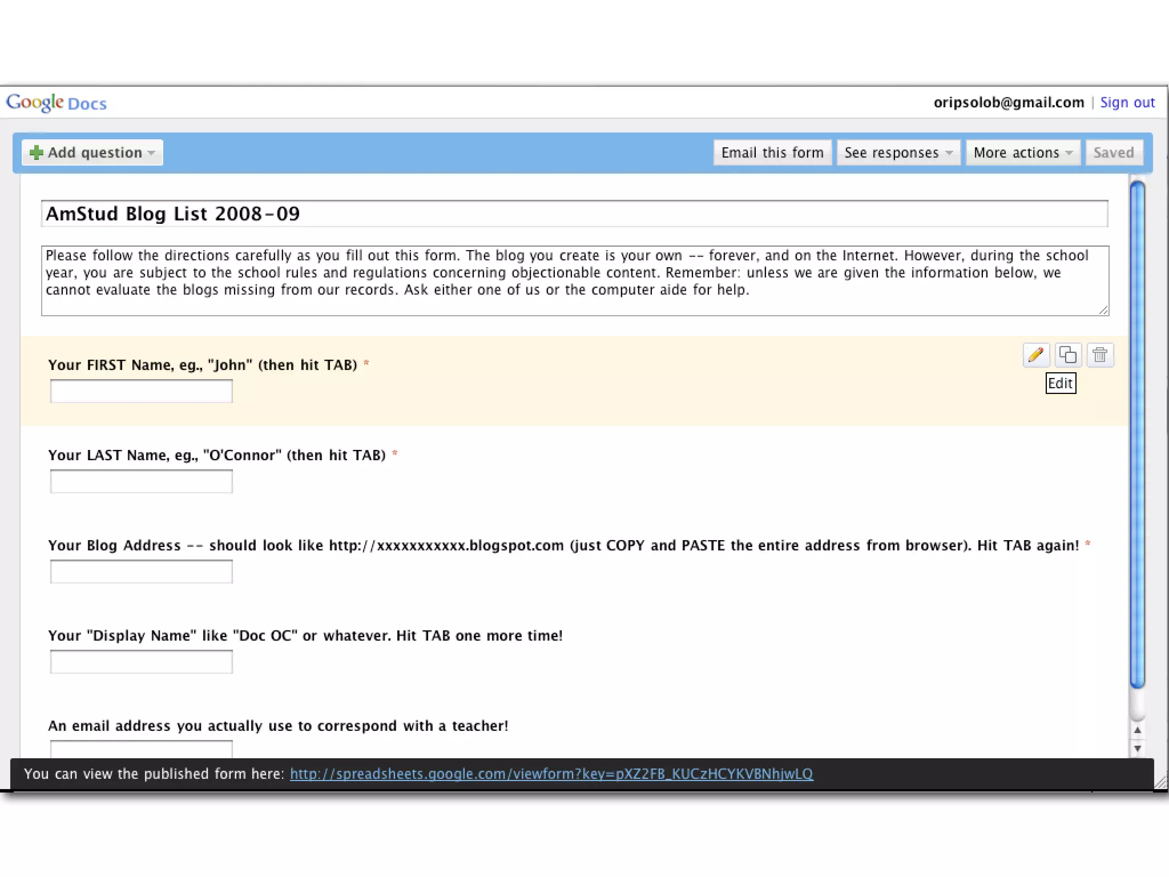Screen dimensions: 1169x877
Task: Click scrollbar down arrow
Action: click(x=1138, y=748)
